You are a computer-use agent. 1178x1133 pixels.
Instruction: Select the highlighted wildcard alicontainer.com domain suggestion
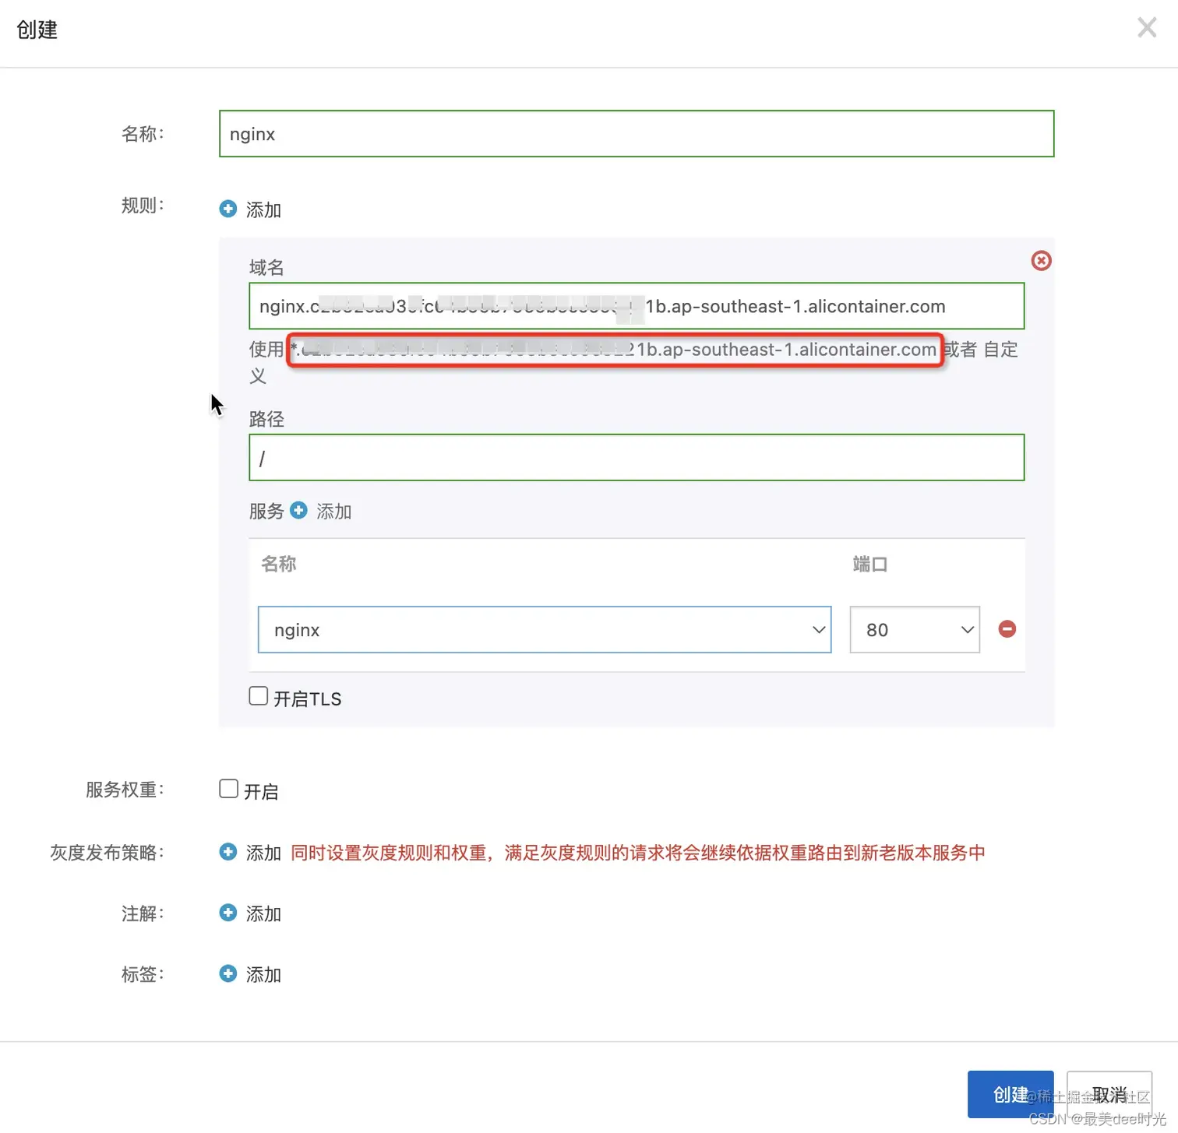[615, 350]
